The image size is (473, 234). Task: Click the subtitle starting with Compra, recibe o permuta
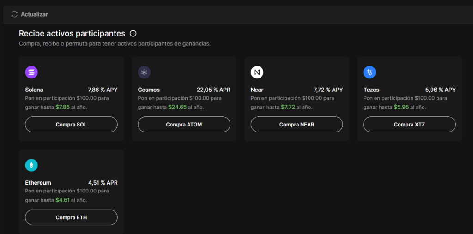click(x=115, y=44)
